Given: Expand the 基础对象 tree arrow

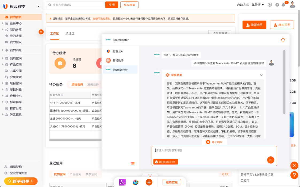Looking at the screenshot, I should click(3, 90).
